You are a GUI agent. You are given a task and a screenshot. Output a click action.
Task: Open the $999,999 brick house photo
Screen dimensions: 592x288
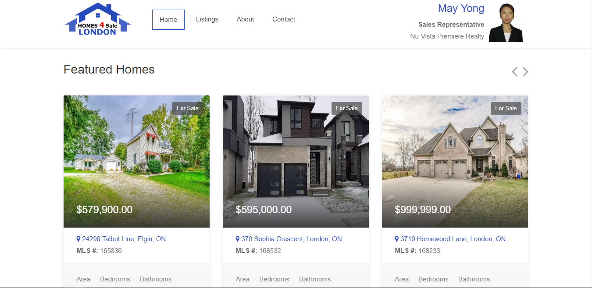point(455,162)
